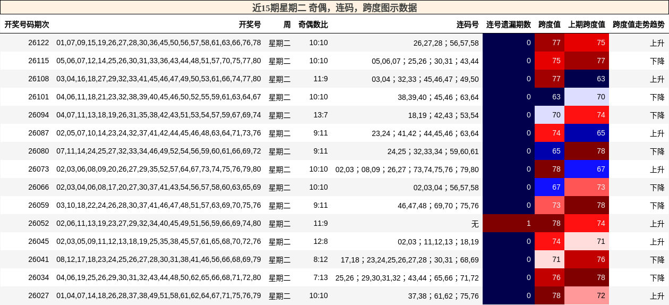Screen dimensions: 669x305
Task: Select period number 26115
Action: [38, 61]
